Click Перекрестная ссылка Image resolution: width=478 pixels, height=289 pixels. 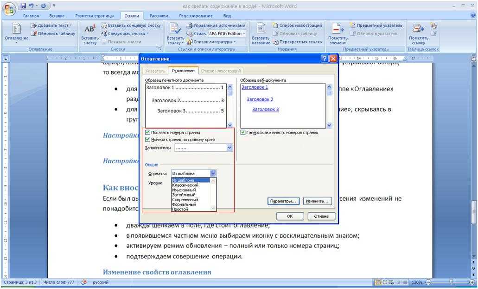point(297,42)
